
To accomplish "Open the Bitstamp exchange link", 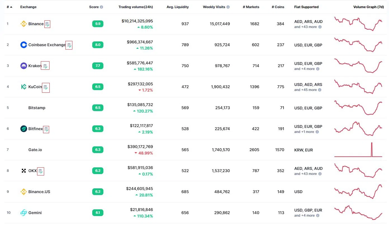I will tap(37, 108).
